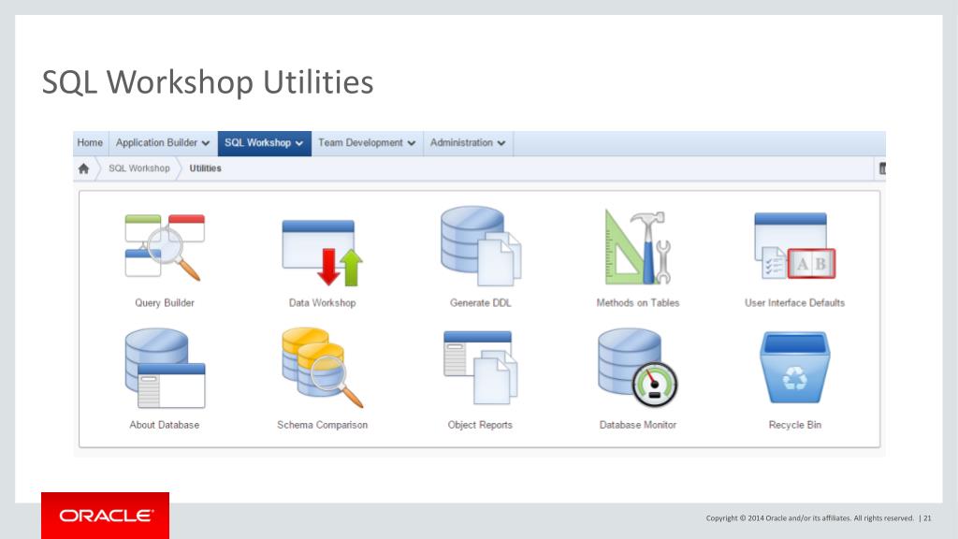Click the Object Reports label
Viewport: 958px width, 539px height.
(x=480, y=425)
